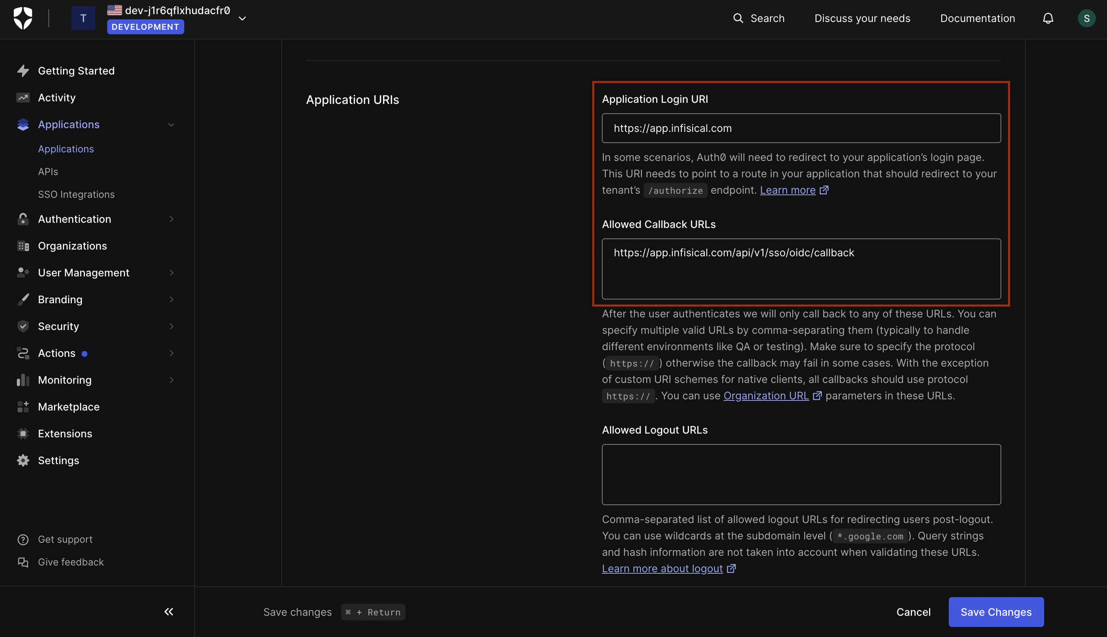Screen dimensions: 1107x637
Task: Open Learn more link about authorize endpoint
Action: [788, 190]
